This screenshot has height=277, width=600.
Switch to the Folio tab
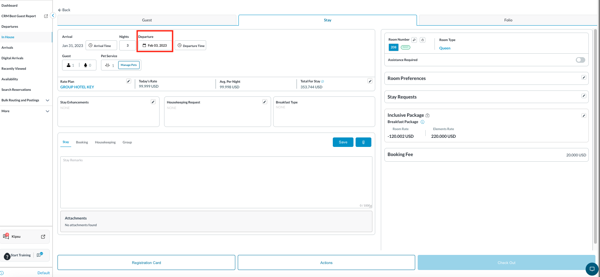tap(508, 20)
